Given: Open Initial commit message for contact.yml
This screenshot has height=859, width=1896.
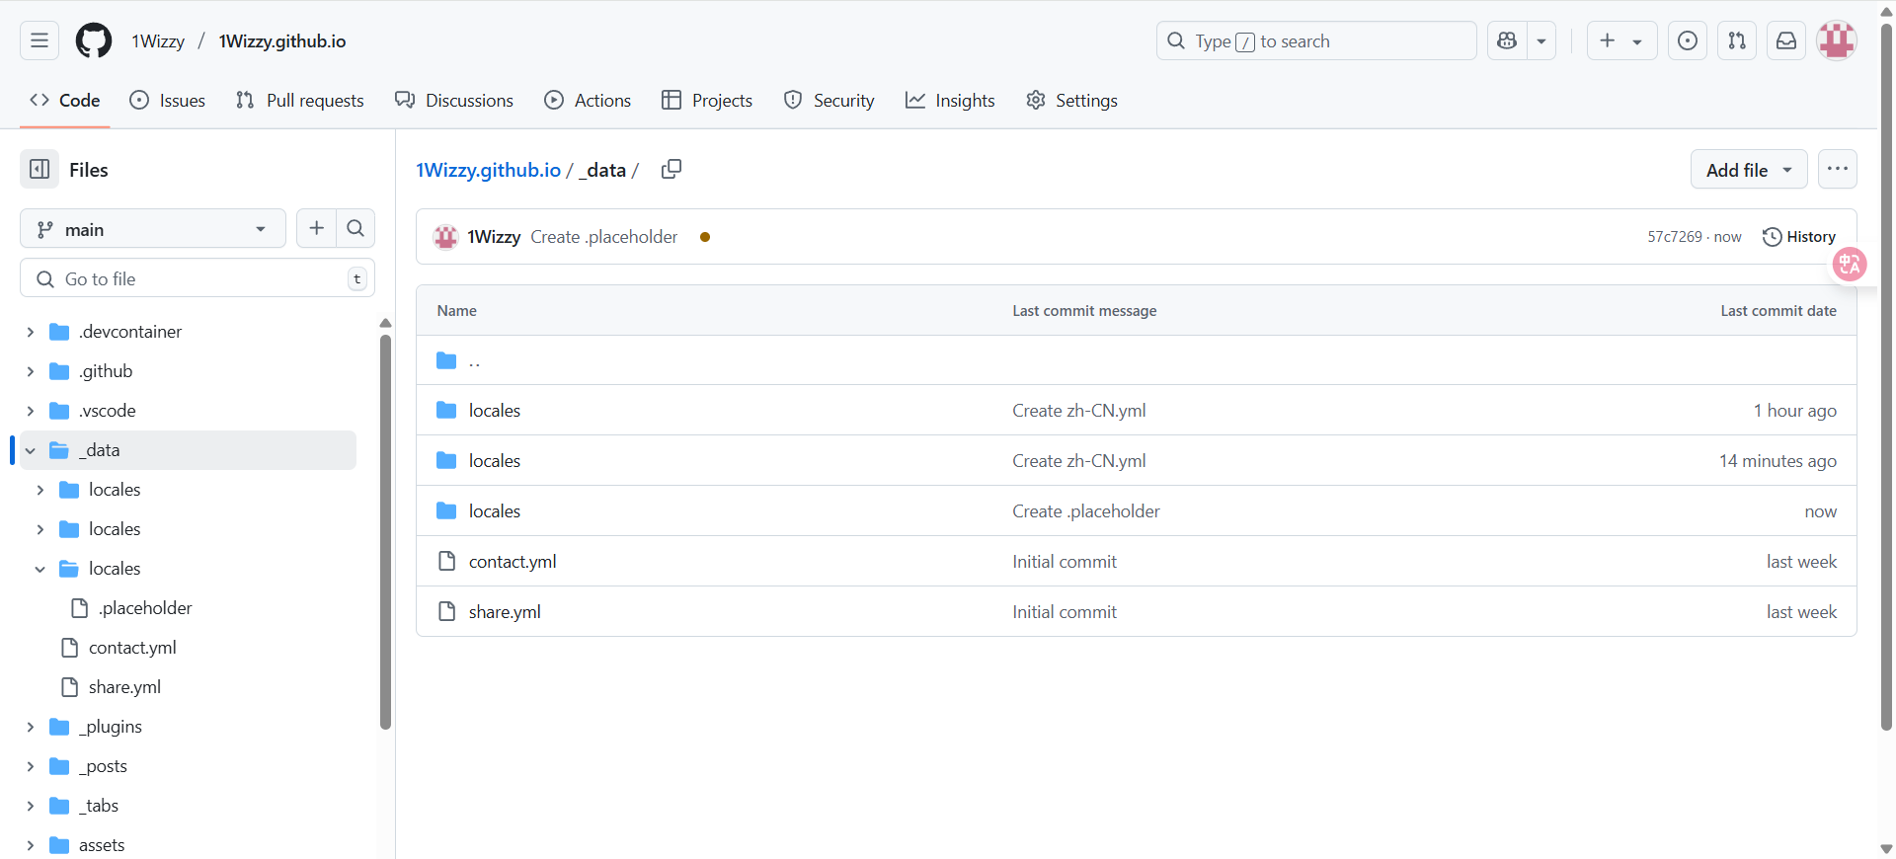Looking at the screenshot, I should pyautogui.click(x=1065, y=562).
